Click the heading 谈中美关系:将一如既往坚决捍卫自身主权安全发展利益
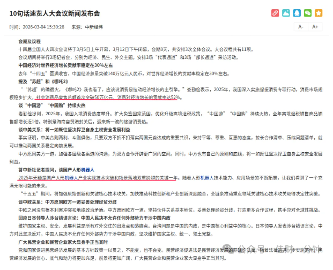 (x=75, y=130)
